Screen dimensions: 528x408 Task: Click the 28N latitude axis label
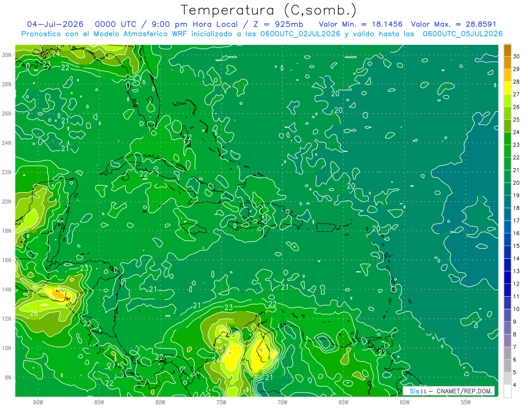pos(7,84)
